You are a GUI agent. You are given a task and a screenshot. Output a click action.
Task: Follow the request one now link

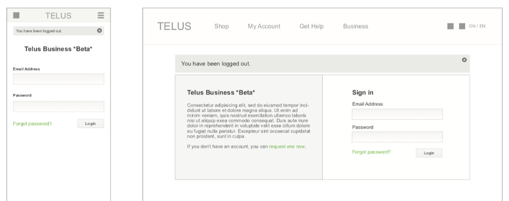(x=287, y=147)
